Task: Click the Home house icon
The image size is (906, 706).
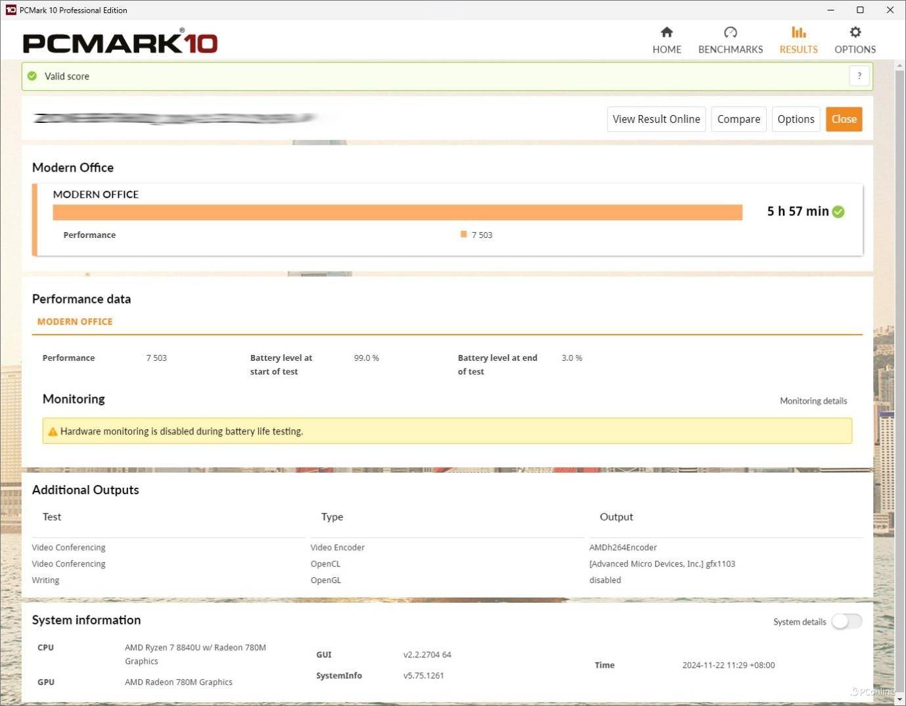Action: click(666, 32)
